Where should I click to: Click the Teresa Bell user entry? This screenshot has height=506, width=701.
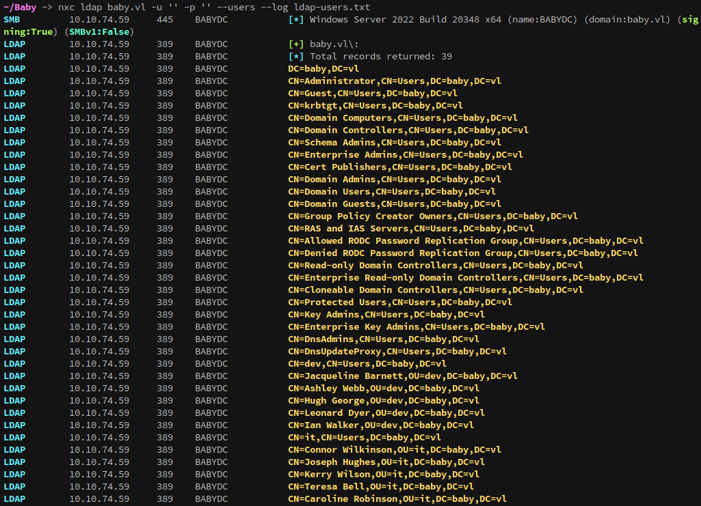coord(381,487)
